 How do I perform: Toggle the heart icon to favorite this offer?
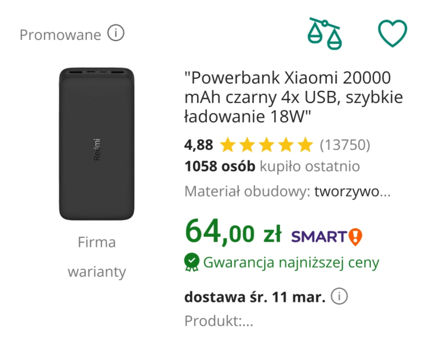[x=393, y=33]
